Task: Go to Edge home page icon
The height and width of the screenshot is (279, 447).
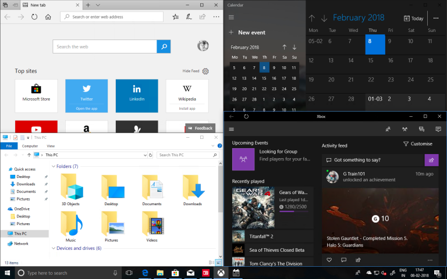Action: tap(48, 17)
